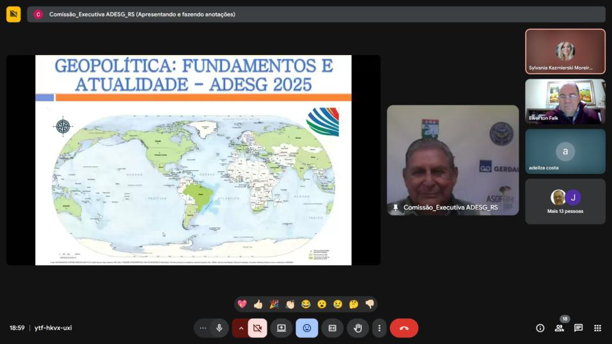Hide the emoji reactions bar

(x=306, y=328)
